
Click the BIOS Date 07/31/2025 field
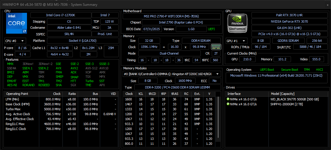[x=152, y=29]
